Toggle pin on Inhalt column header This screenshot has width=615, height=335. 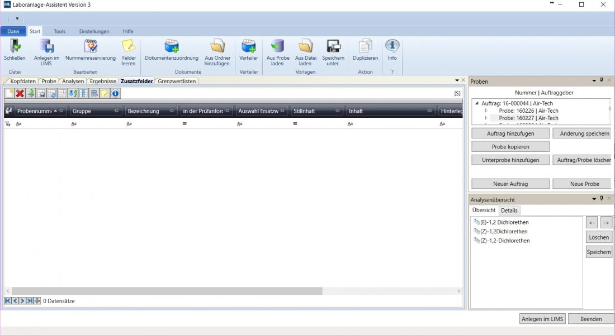429,111
